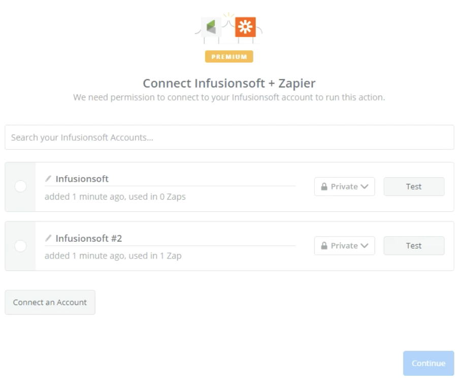460x389 pixels.
Task: Click the orange Zapier logo icon
Action: pos(245,26)
